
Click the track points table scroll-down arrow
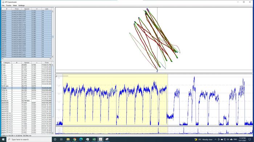click(x=53, y=57)
